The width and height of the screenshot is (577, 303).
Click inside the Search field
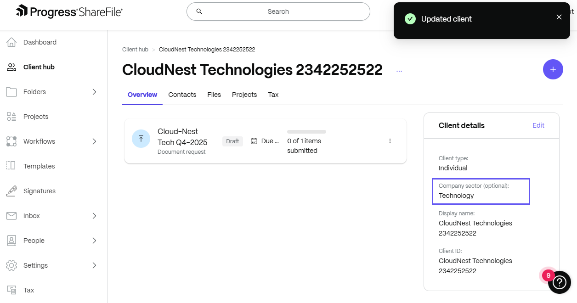pos(278,11)
